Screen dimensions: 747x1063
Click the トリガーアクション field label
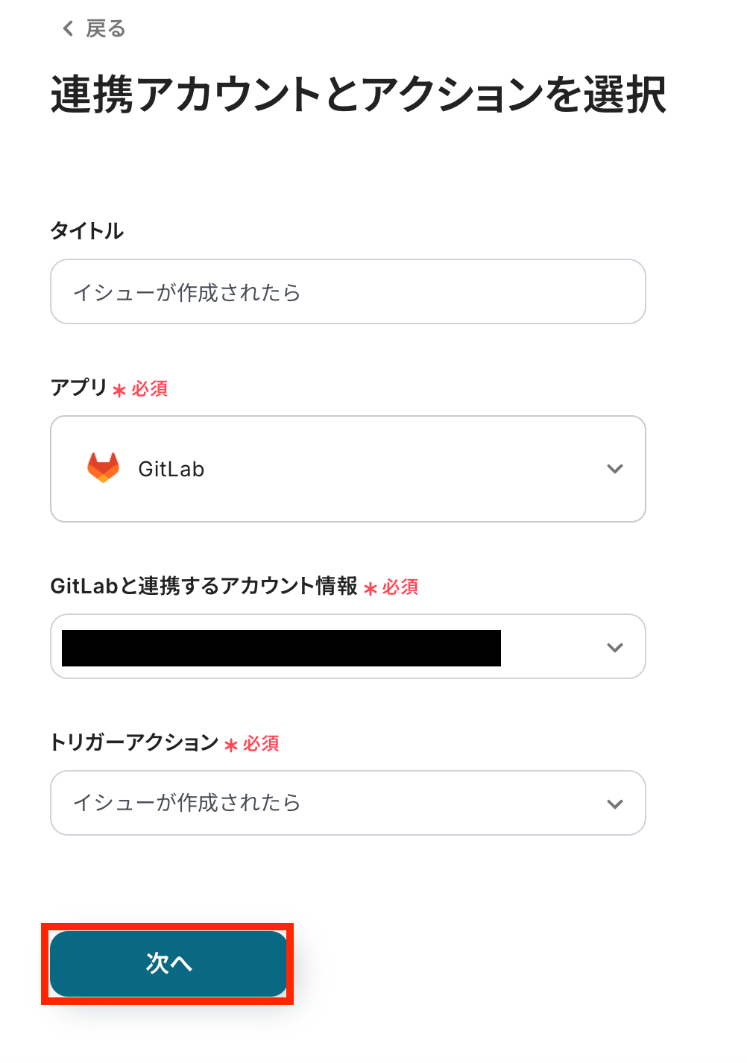coord(134,742)
